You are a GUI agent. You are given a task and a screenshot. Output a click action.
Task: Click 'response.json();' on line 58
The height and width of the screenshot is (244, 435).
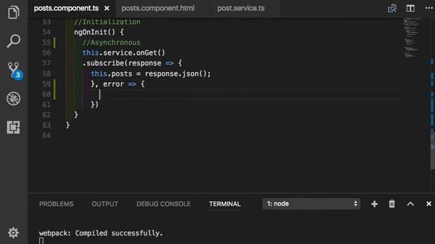click(x=178, y=74)
